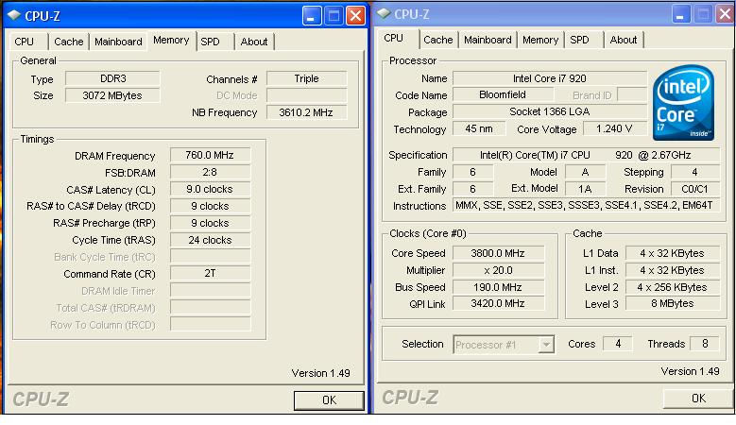Switch to CPU tab in left window

pyautogui.click(x=24, y=42)
